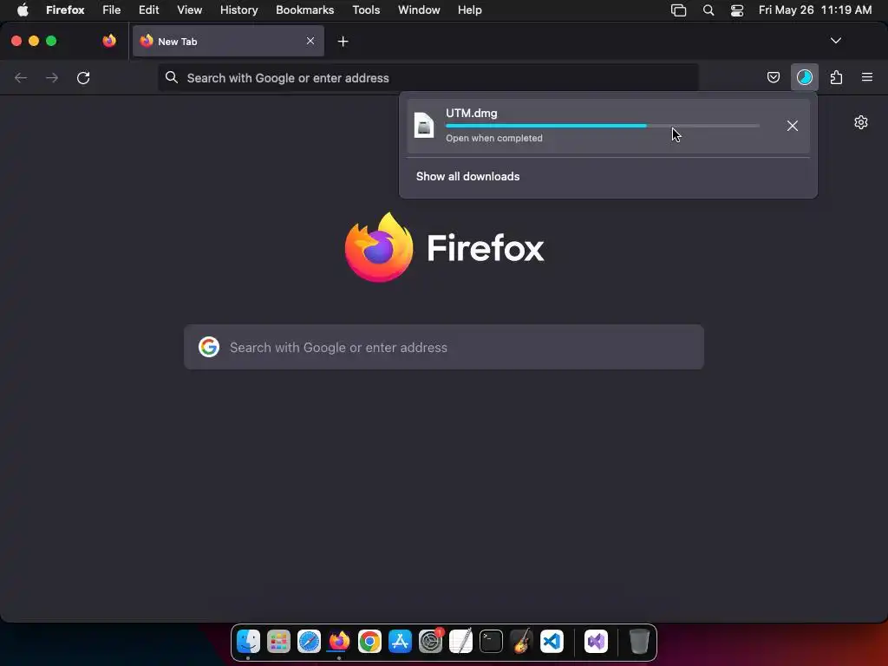Screen dimensions: 888x666
Task: Open GarageBand from the dock
Action: coord(521,642)
